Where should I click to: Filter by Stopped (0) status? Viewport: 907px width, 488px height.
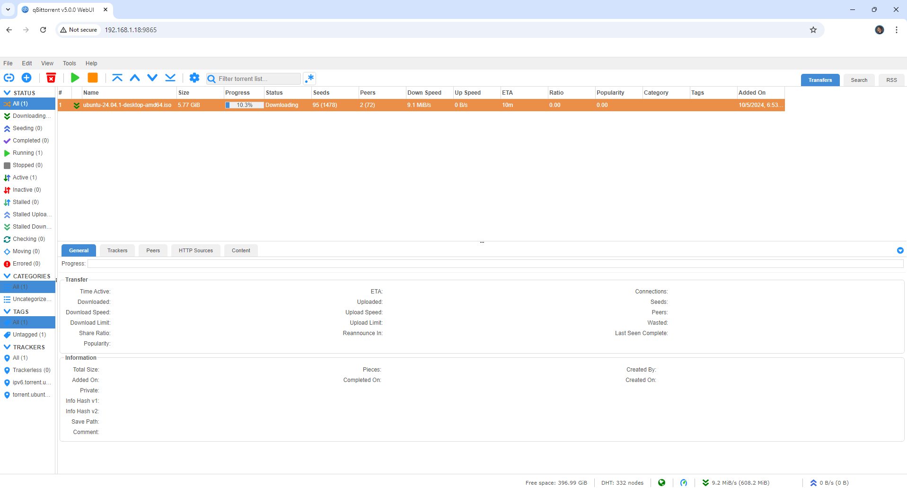[x=27, y=165]
